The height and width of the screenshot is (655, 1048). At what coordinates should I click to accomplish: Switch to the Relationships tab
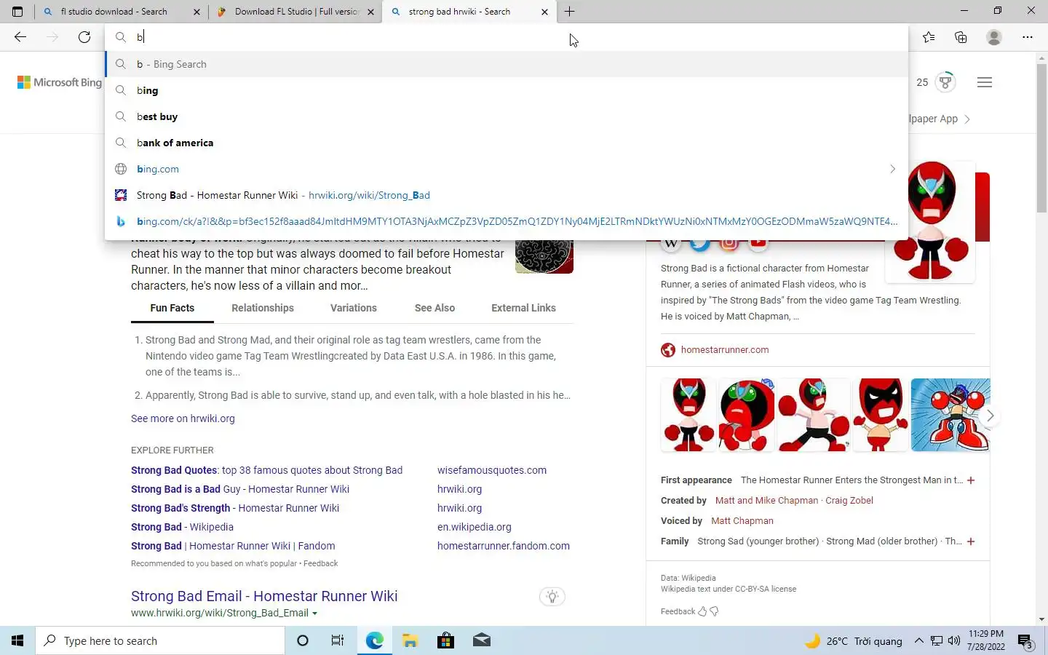(x=263, y=308)
